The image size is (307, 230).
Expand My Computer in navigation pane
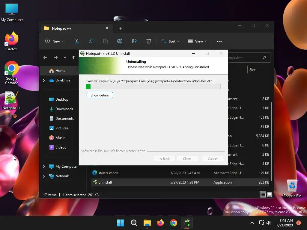coord(44,167)
